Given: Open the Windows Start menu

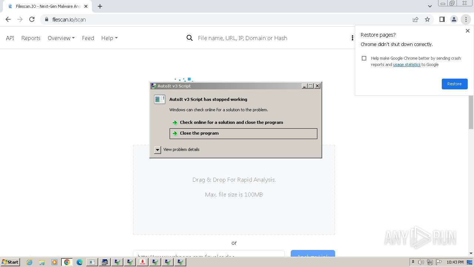Looking at the screenshot, I should click(x=10, y=262).
